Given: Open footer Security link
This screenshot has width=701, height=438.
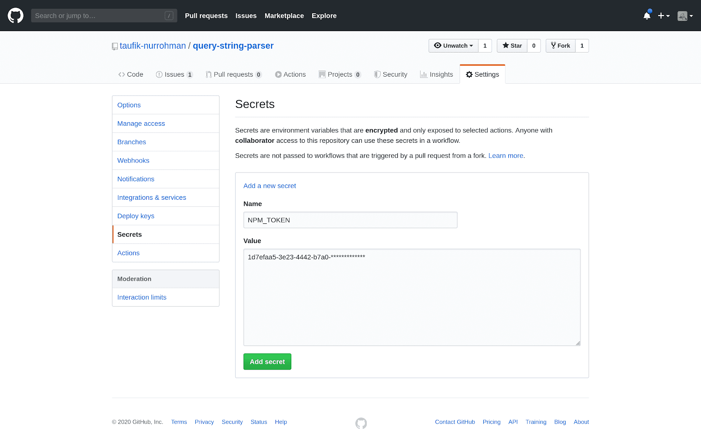Looking at the screenshot, I should [232, 422].
